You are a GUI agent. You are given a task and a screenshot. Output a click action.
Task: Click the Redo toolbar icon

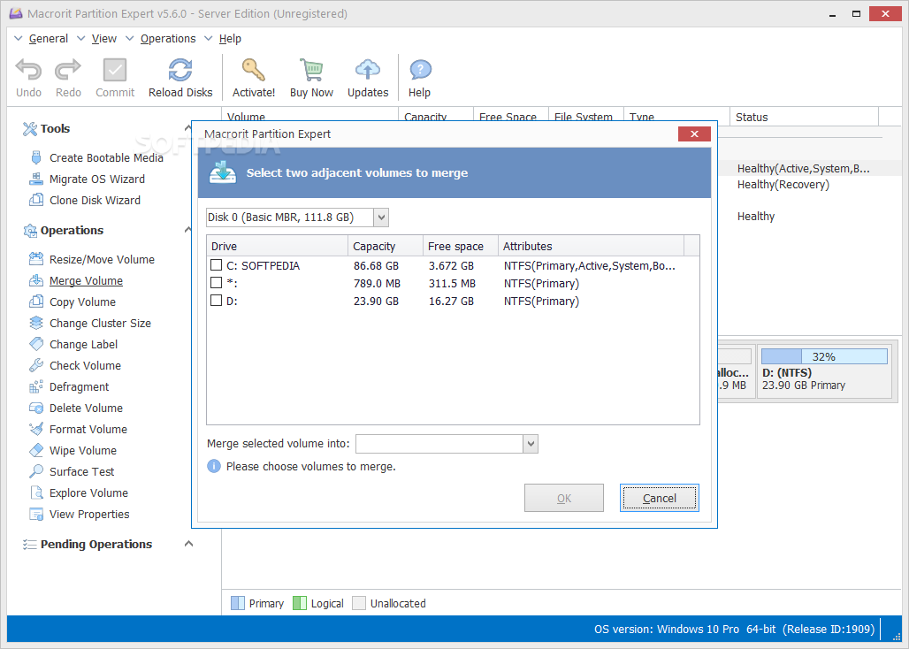[x=68, y=70]
